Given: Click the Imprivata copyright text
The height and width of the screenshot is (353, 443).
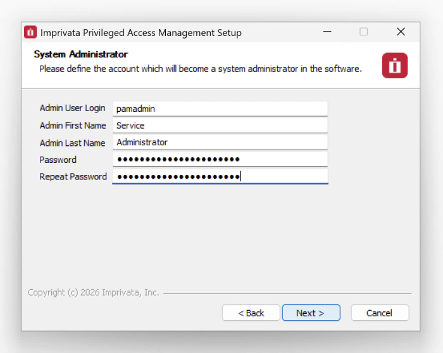Looking at the screenshot, I should [x=93, y=293].
